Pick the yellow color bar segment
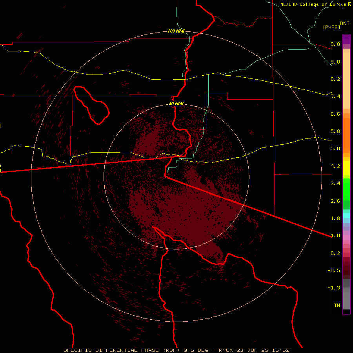Image resolution: width=353 pixels, height=353 pixels. (x=346, y=168)
